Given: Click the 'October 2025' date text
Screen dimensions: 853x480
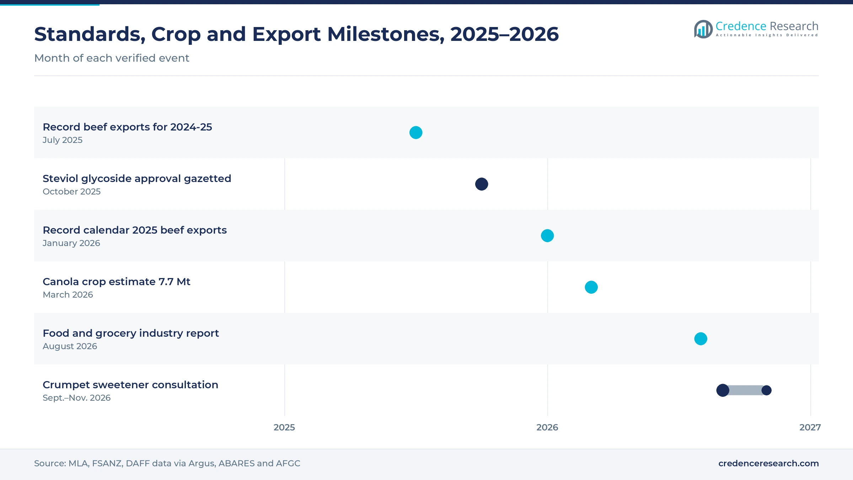Looking at the screenshot, I should coord(72,192).
